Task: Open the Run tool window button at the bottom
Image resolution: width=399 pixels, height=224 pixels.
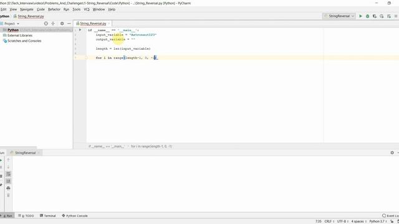Action: 7,216
